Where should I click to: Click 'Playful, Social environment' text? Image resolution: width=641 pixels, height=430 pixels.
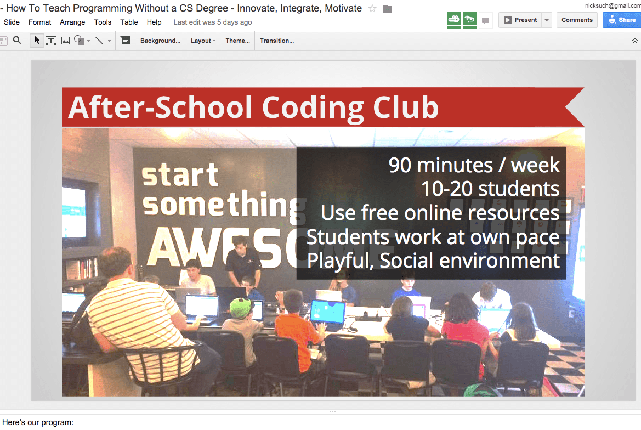(x=433, y=261)
